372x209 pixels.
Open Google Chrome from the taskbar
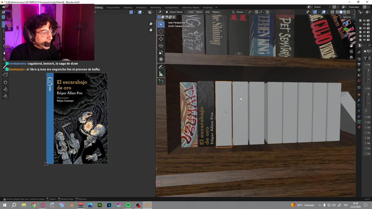(x=33, y=205)
